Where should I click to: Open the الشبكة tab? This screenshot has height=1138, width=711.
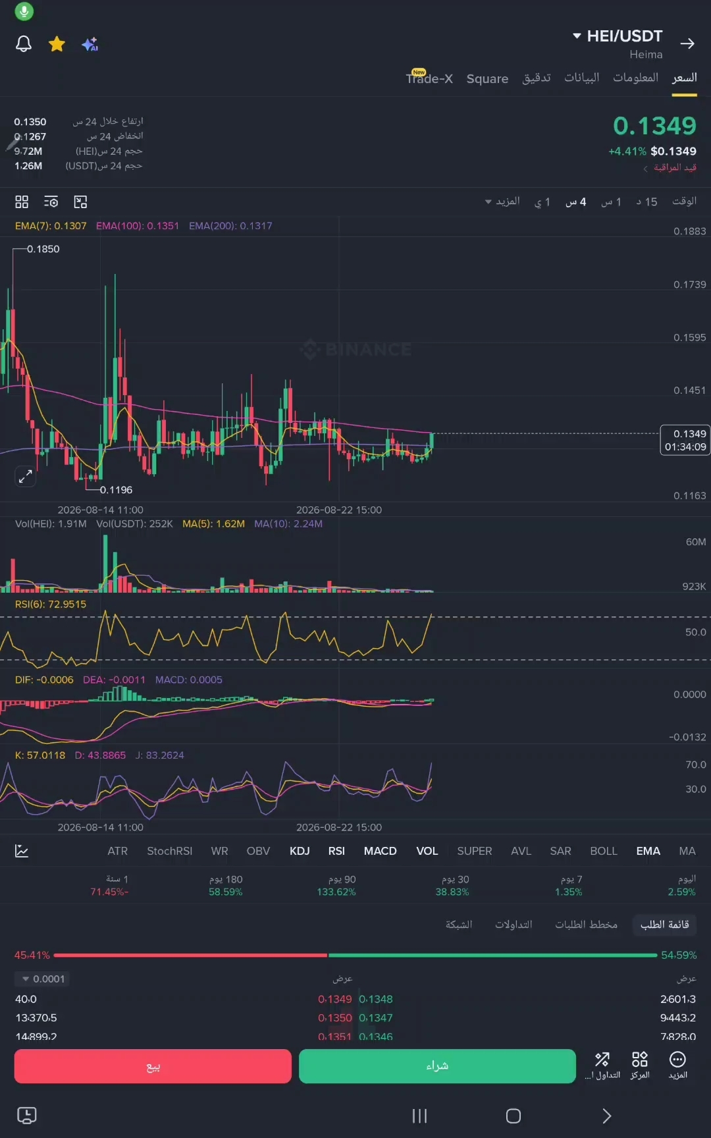tap(459, 925)
